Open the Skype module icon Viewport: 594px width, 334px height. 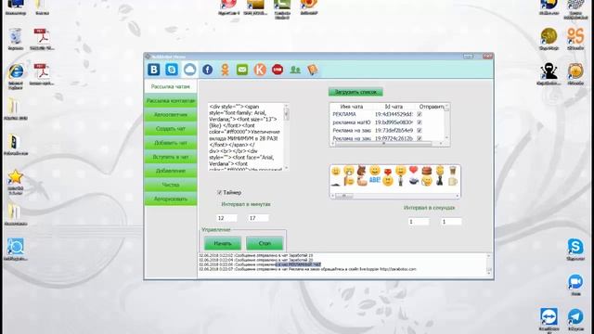point(172,70)
